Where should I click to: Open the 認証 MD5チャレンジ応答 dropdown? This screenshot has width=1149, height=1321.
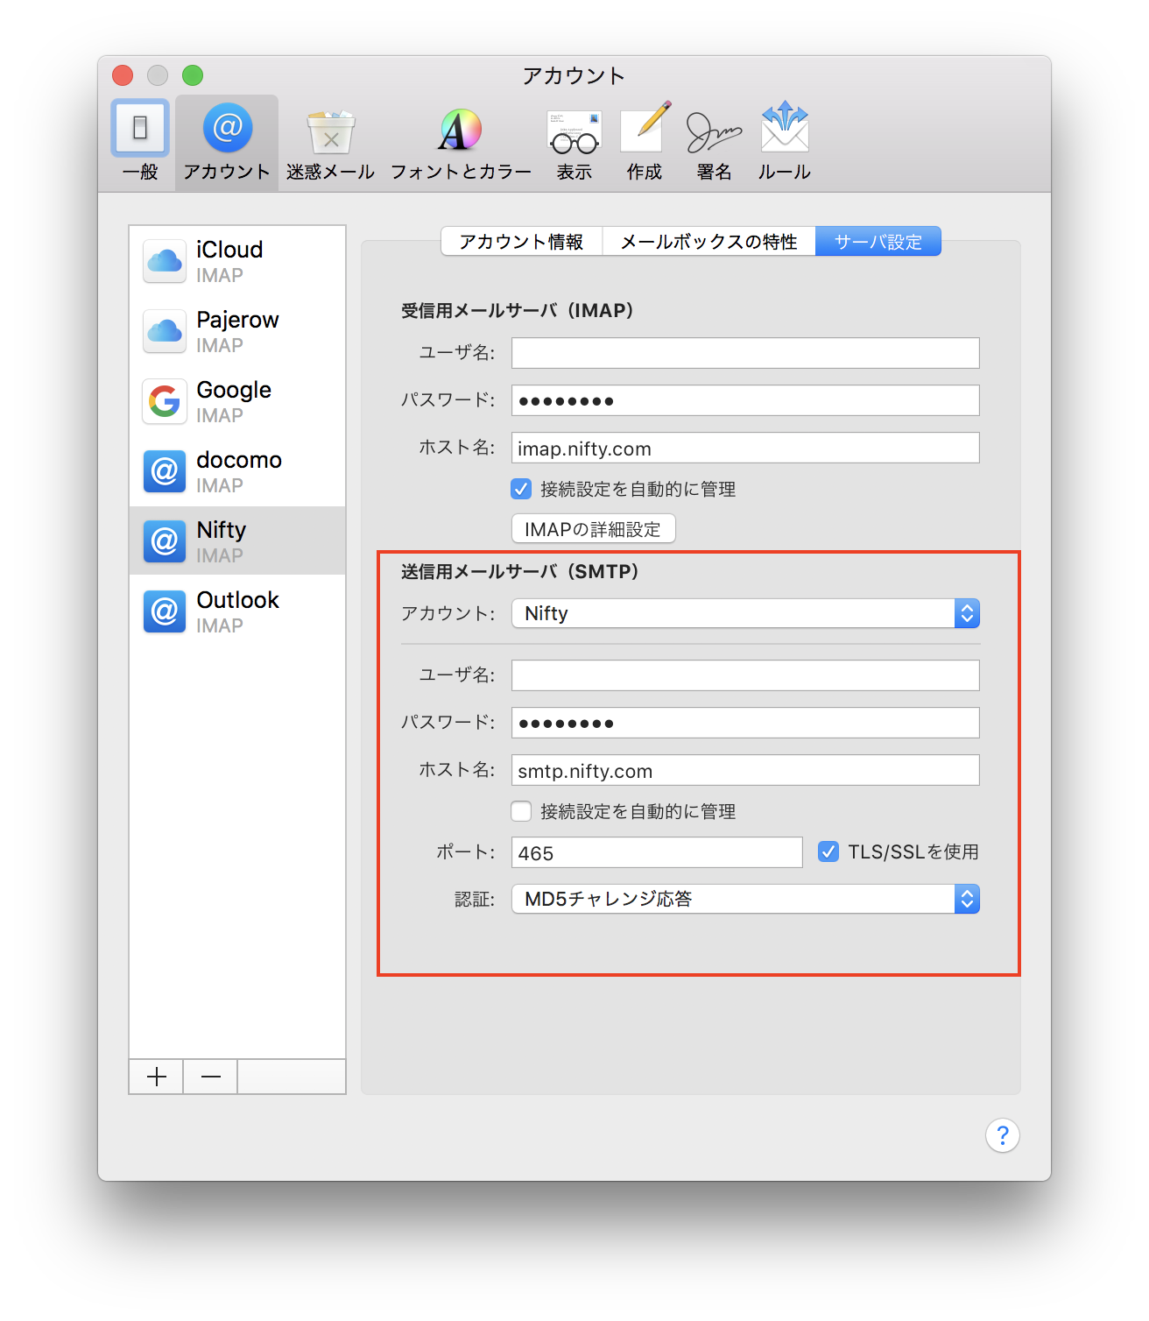coord(745,899)
